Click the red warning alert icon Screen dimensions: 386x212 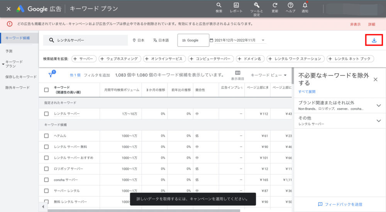point(10,24)
